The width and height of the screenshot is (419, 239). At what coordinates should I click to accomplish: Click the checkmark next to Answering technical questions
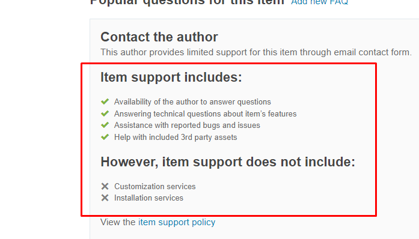105,113
